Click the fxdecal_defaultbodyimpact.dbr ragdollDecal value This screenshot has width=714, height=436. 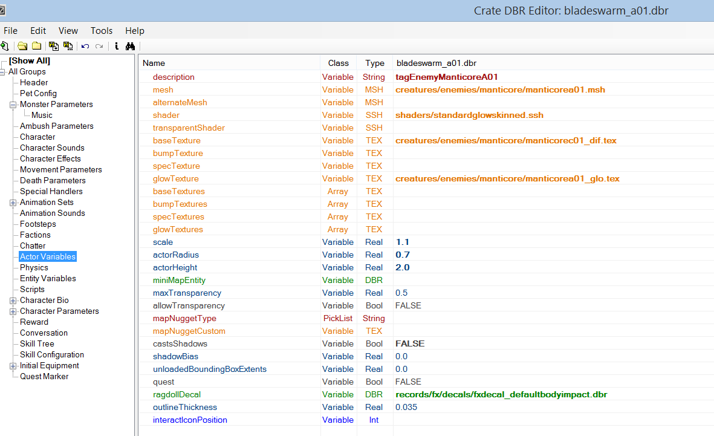pyautogui.click(x=501, y=394)
